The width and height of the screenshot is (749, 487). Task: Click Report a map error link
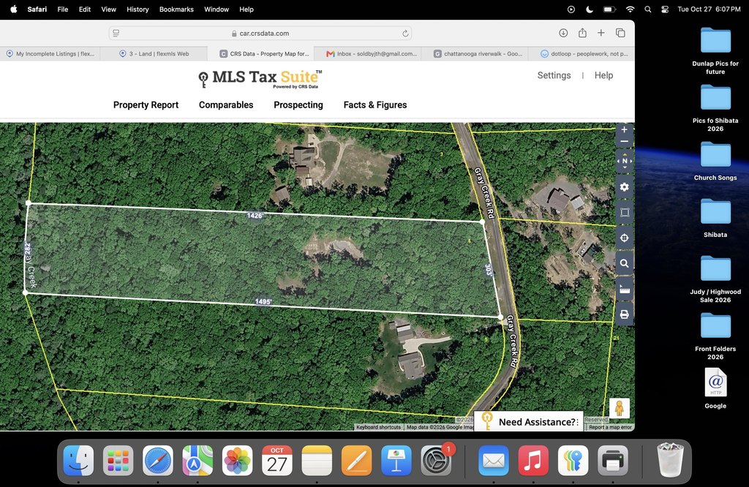tap(610, 427)
